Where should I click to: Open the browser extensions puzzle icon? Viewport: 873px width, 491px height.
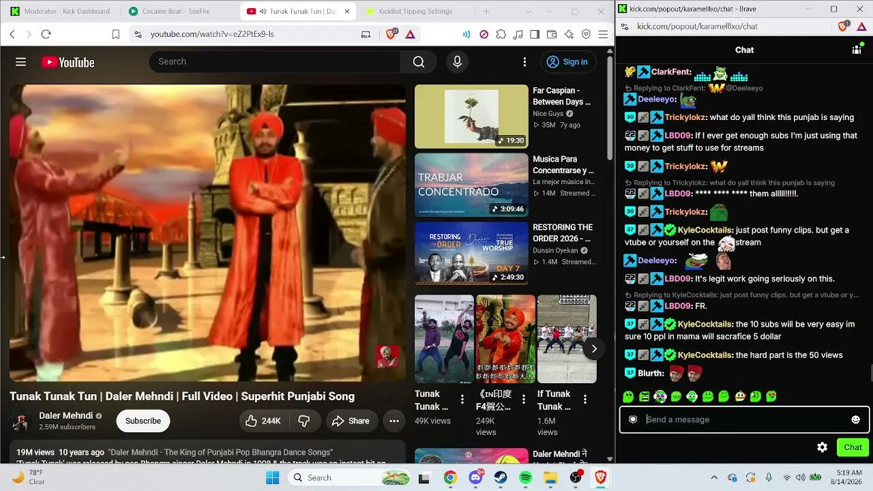tap(501, 34)
